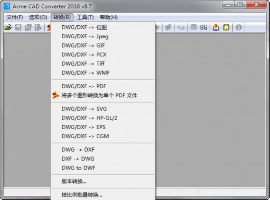
Task: Click the layers toolbar icon
Action: (x=181, y=27)
